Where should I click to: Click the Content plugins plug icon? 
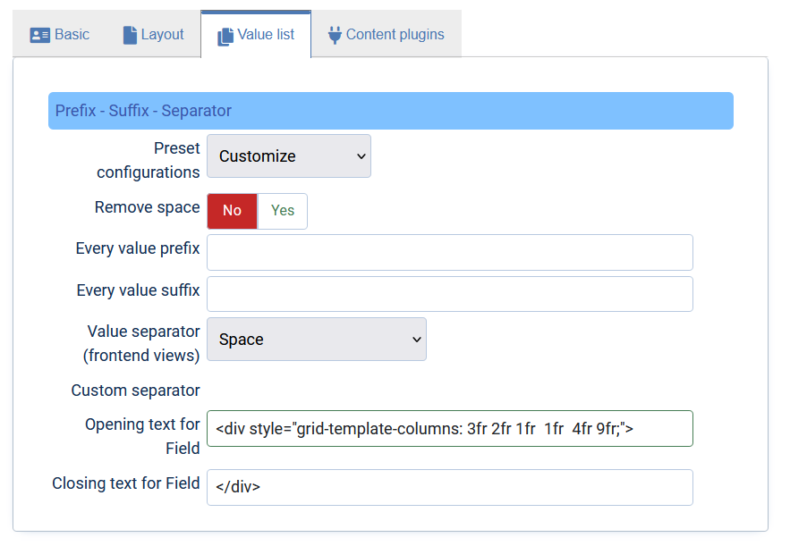point(335,35)
